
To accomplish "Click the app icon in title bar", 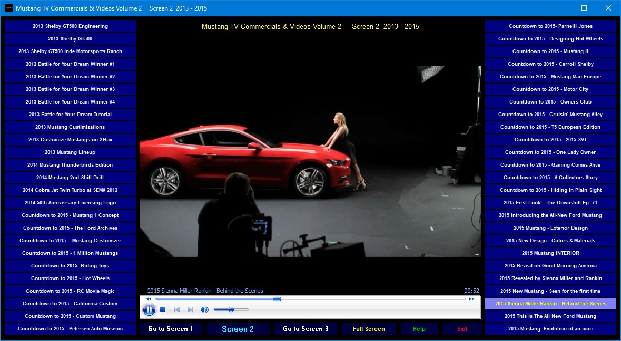I will click(8, 8).
